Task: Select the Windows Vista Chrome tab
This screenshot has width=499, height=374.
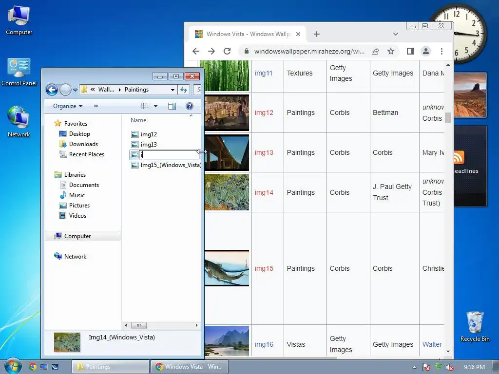Action: pos(248,34)
